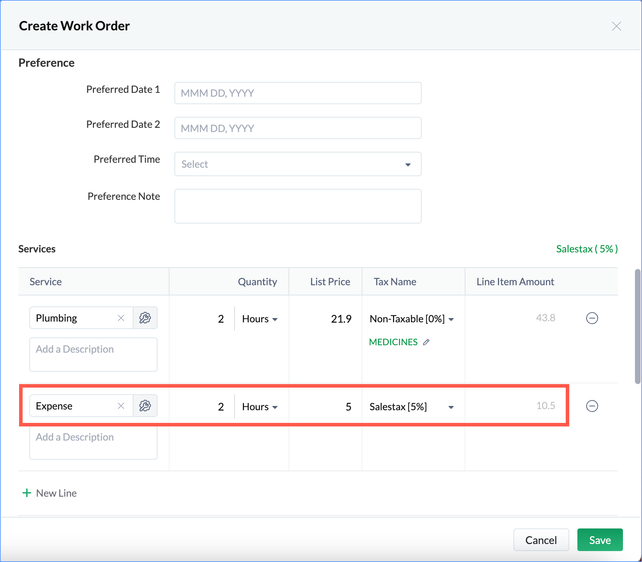
Task: Click the Preferred Date 2 field
Action: [x=298, y=128]
